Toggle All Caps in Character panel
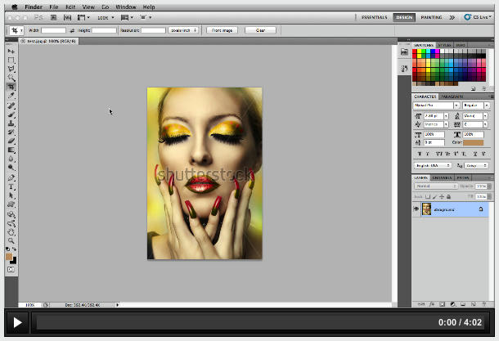 point(438,154)
